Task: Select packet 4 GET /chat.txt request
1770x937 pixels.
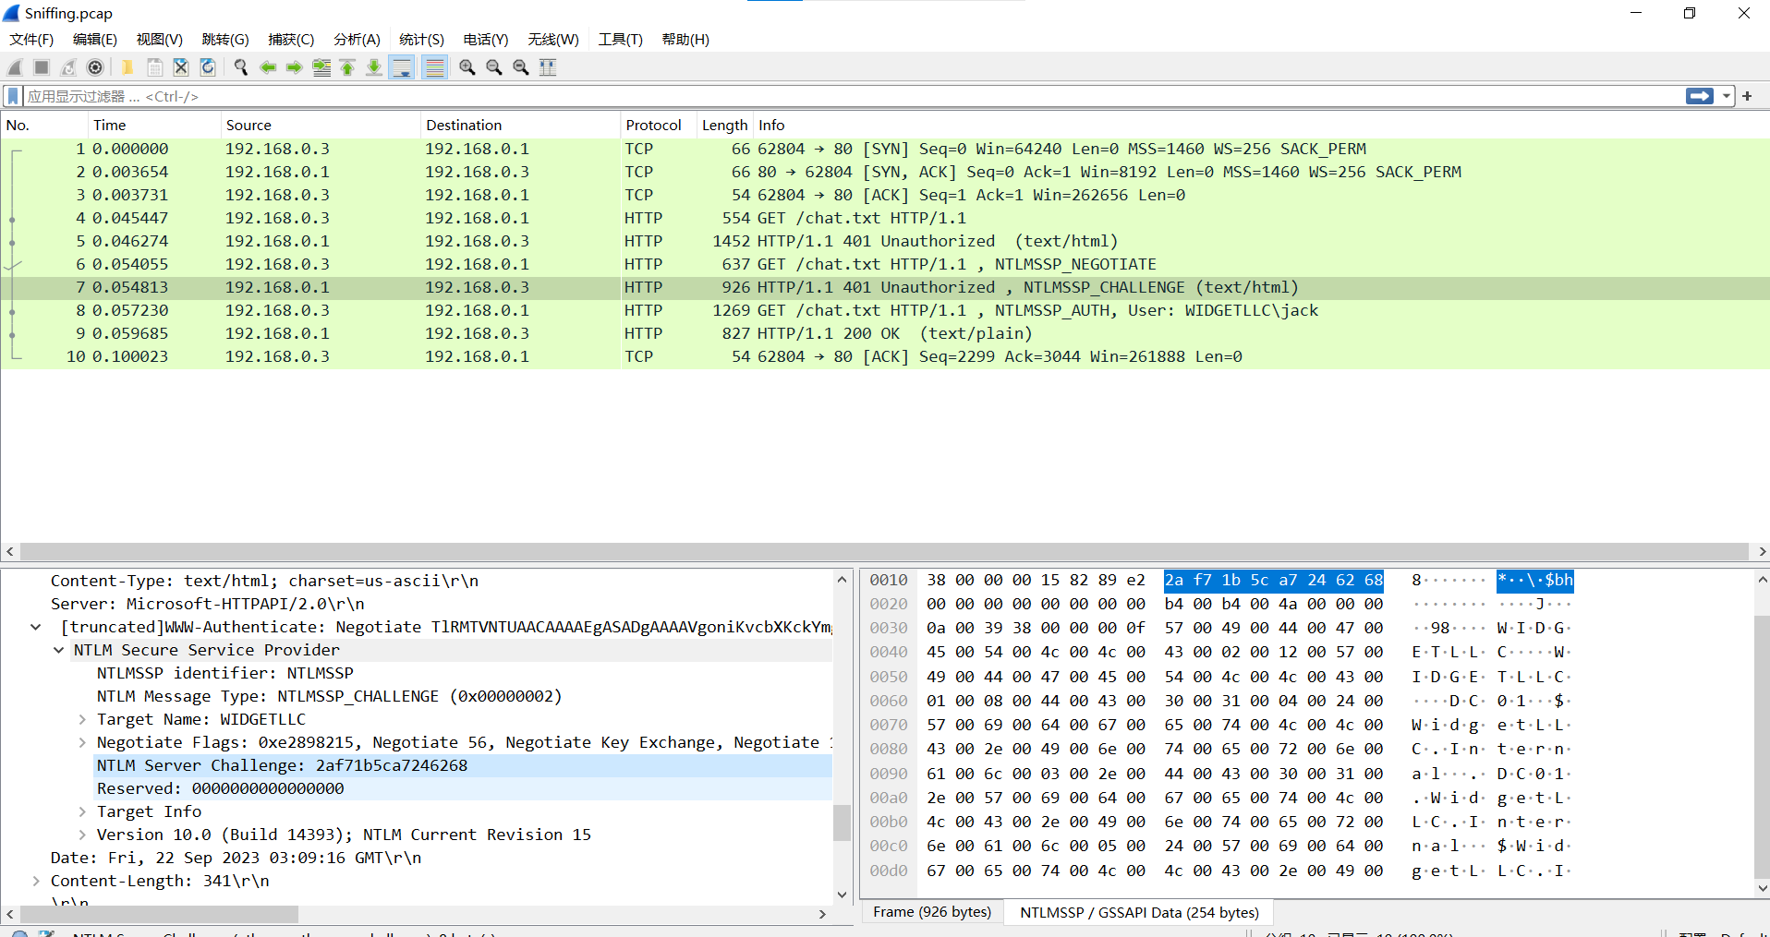Action: pos(885,218)
